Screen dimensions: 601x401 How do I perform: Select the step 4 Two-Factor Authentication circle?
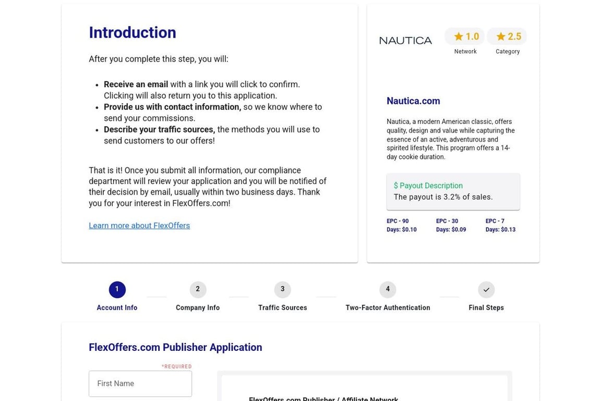pos(388,289)
